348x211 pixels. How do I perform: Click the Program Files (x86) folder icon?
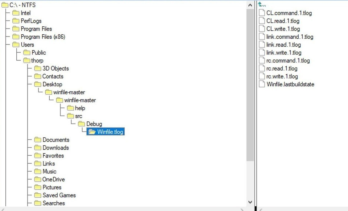click(16, 37)
